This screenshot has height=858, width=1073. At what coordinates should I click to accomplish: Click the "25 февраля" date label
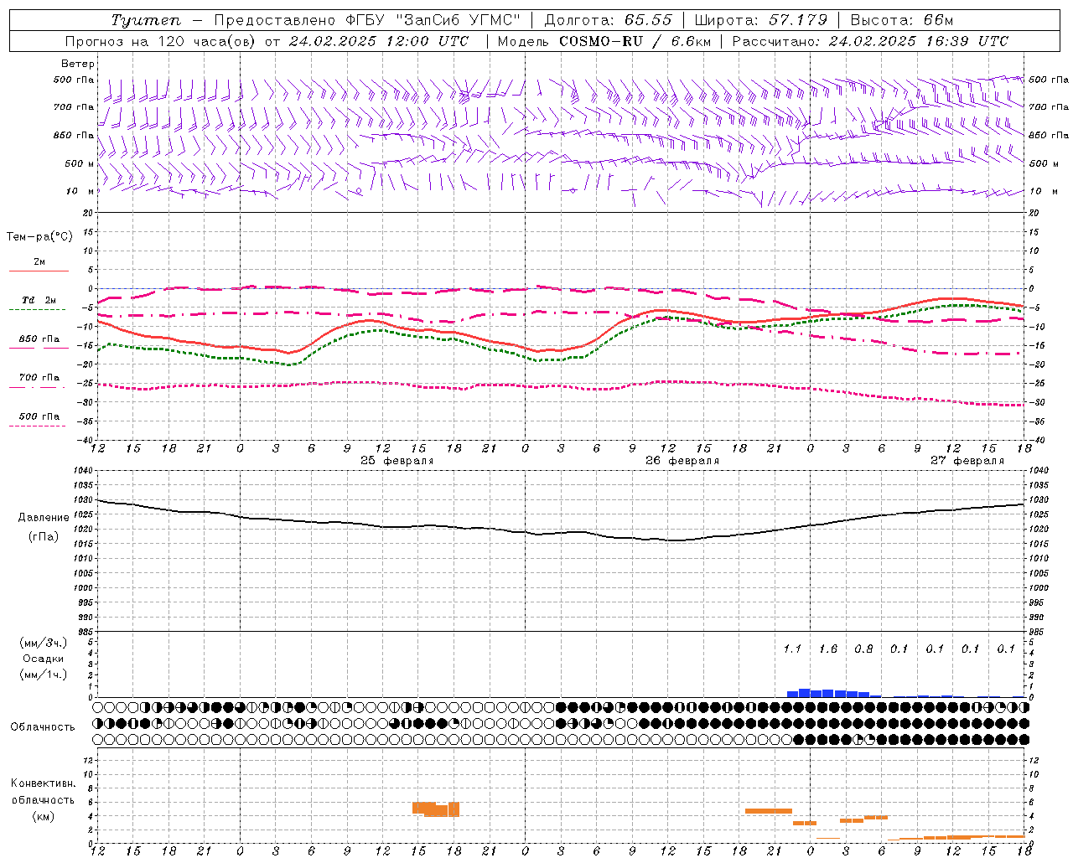pyautogui.click(x=397, y=461)
